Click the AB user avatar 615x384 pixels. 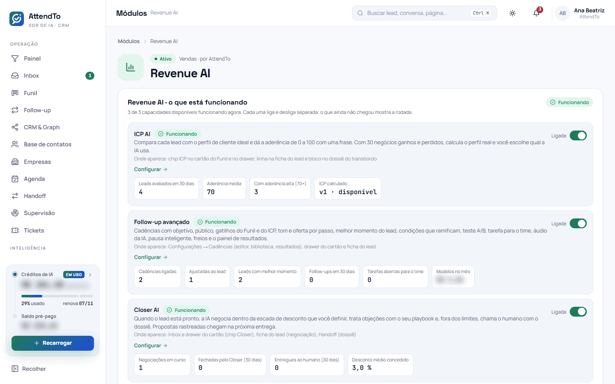tap(562, 13)
